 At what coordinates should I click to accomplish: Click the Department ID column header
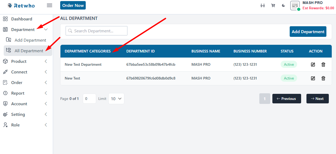[x=140, y=51]
